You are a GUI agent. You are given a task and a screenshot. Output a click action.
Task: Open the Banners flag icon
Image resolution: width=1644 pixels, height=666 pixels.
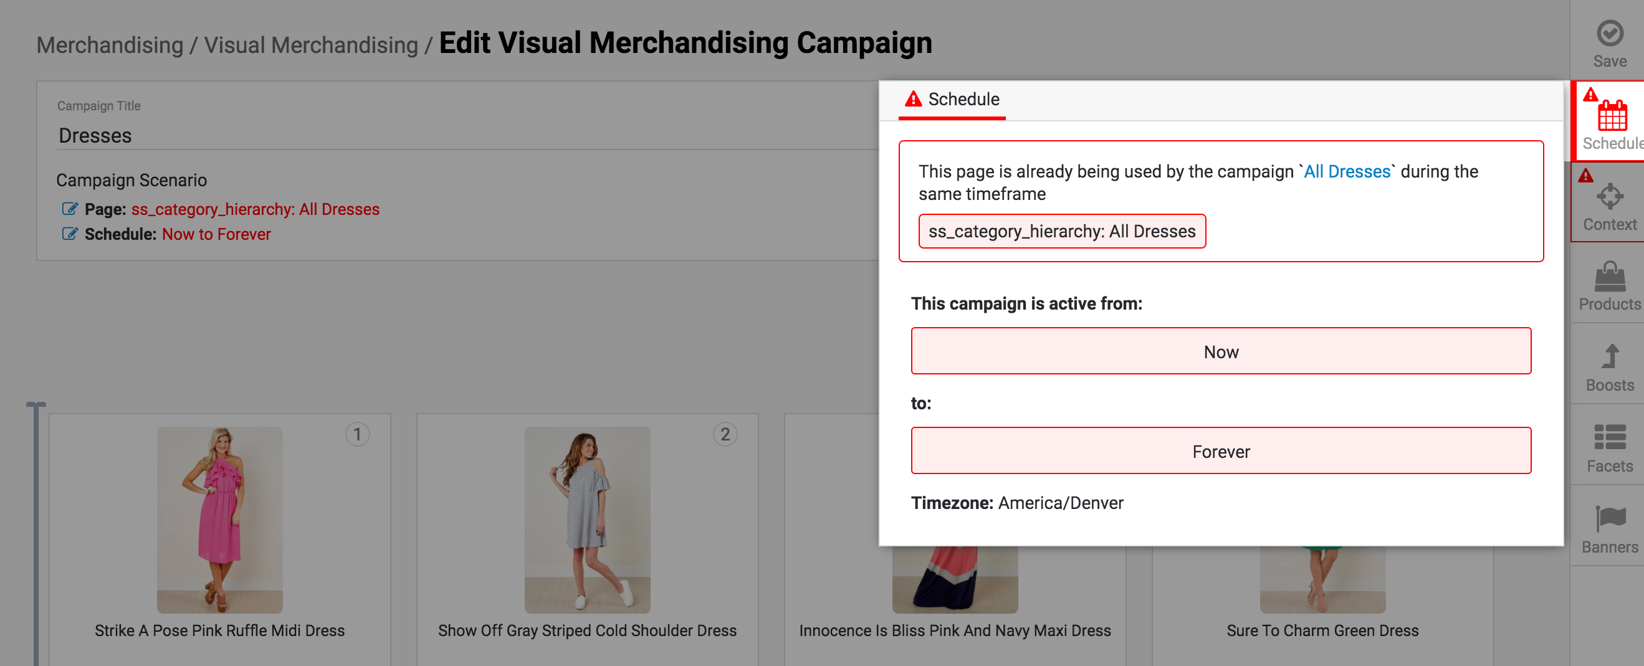point(1609,518)
